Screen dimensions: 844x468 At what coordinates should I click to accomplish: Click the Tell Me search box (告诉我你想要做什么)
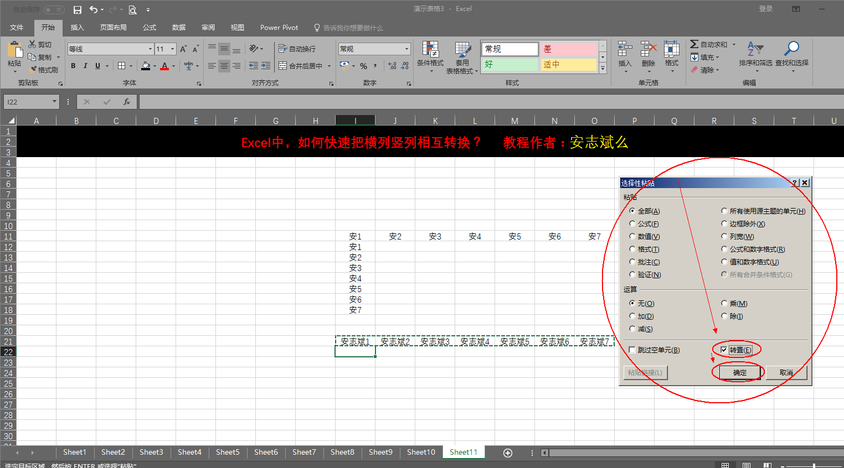(x=348, y=27)
